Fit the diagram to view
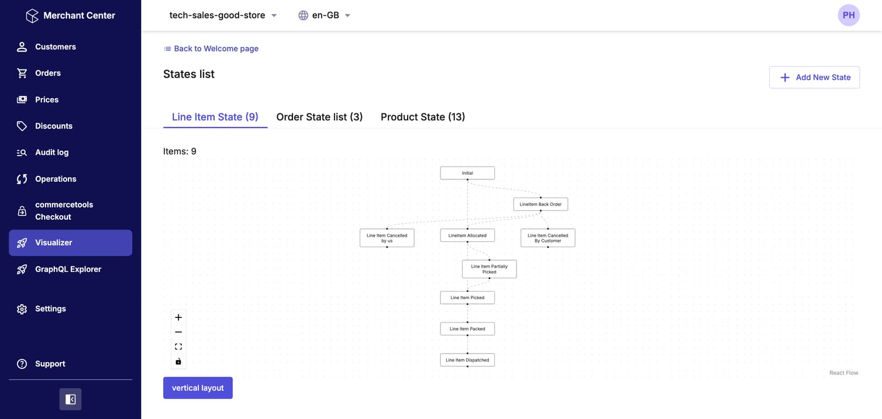 pos(178,347)
